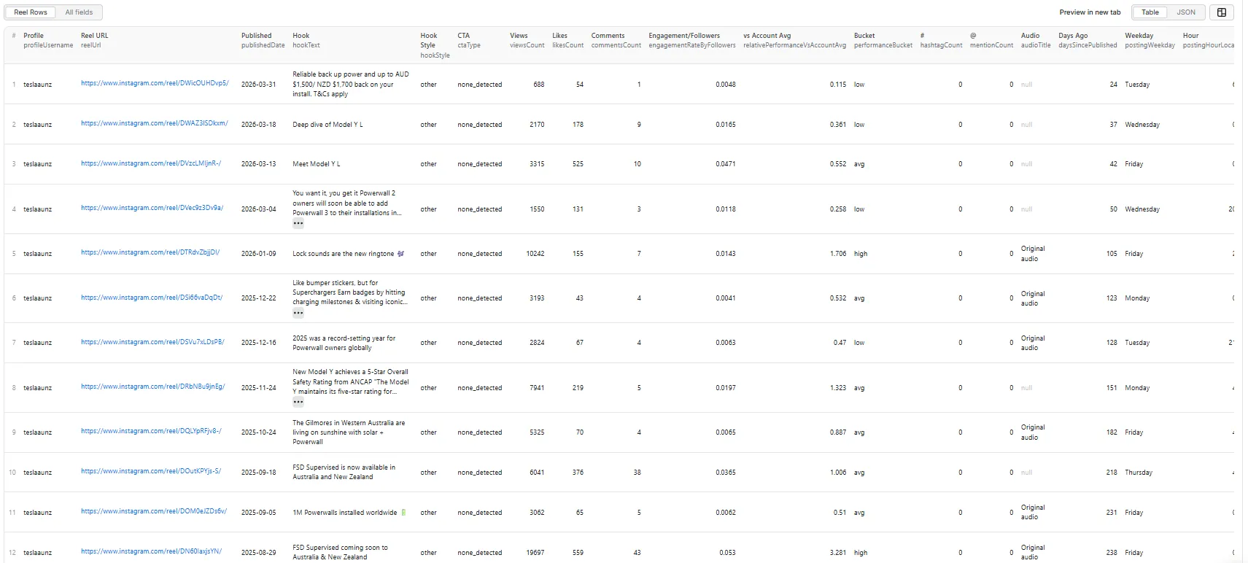Select the days ago value 105 cell

[x=1112, y=254]
